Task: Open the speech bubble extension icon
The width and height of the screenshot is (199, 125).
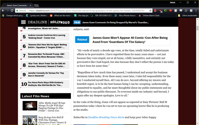Action: point(181,11)
